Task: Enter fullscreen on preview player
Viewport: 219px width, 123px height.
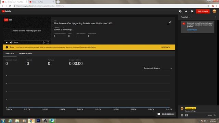Action: click(48, 42)
